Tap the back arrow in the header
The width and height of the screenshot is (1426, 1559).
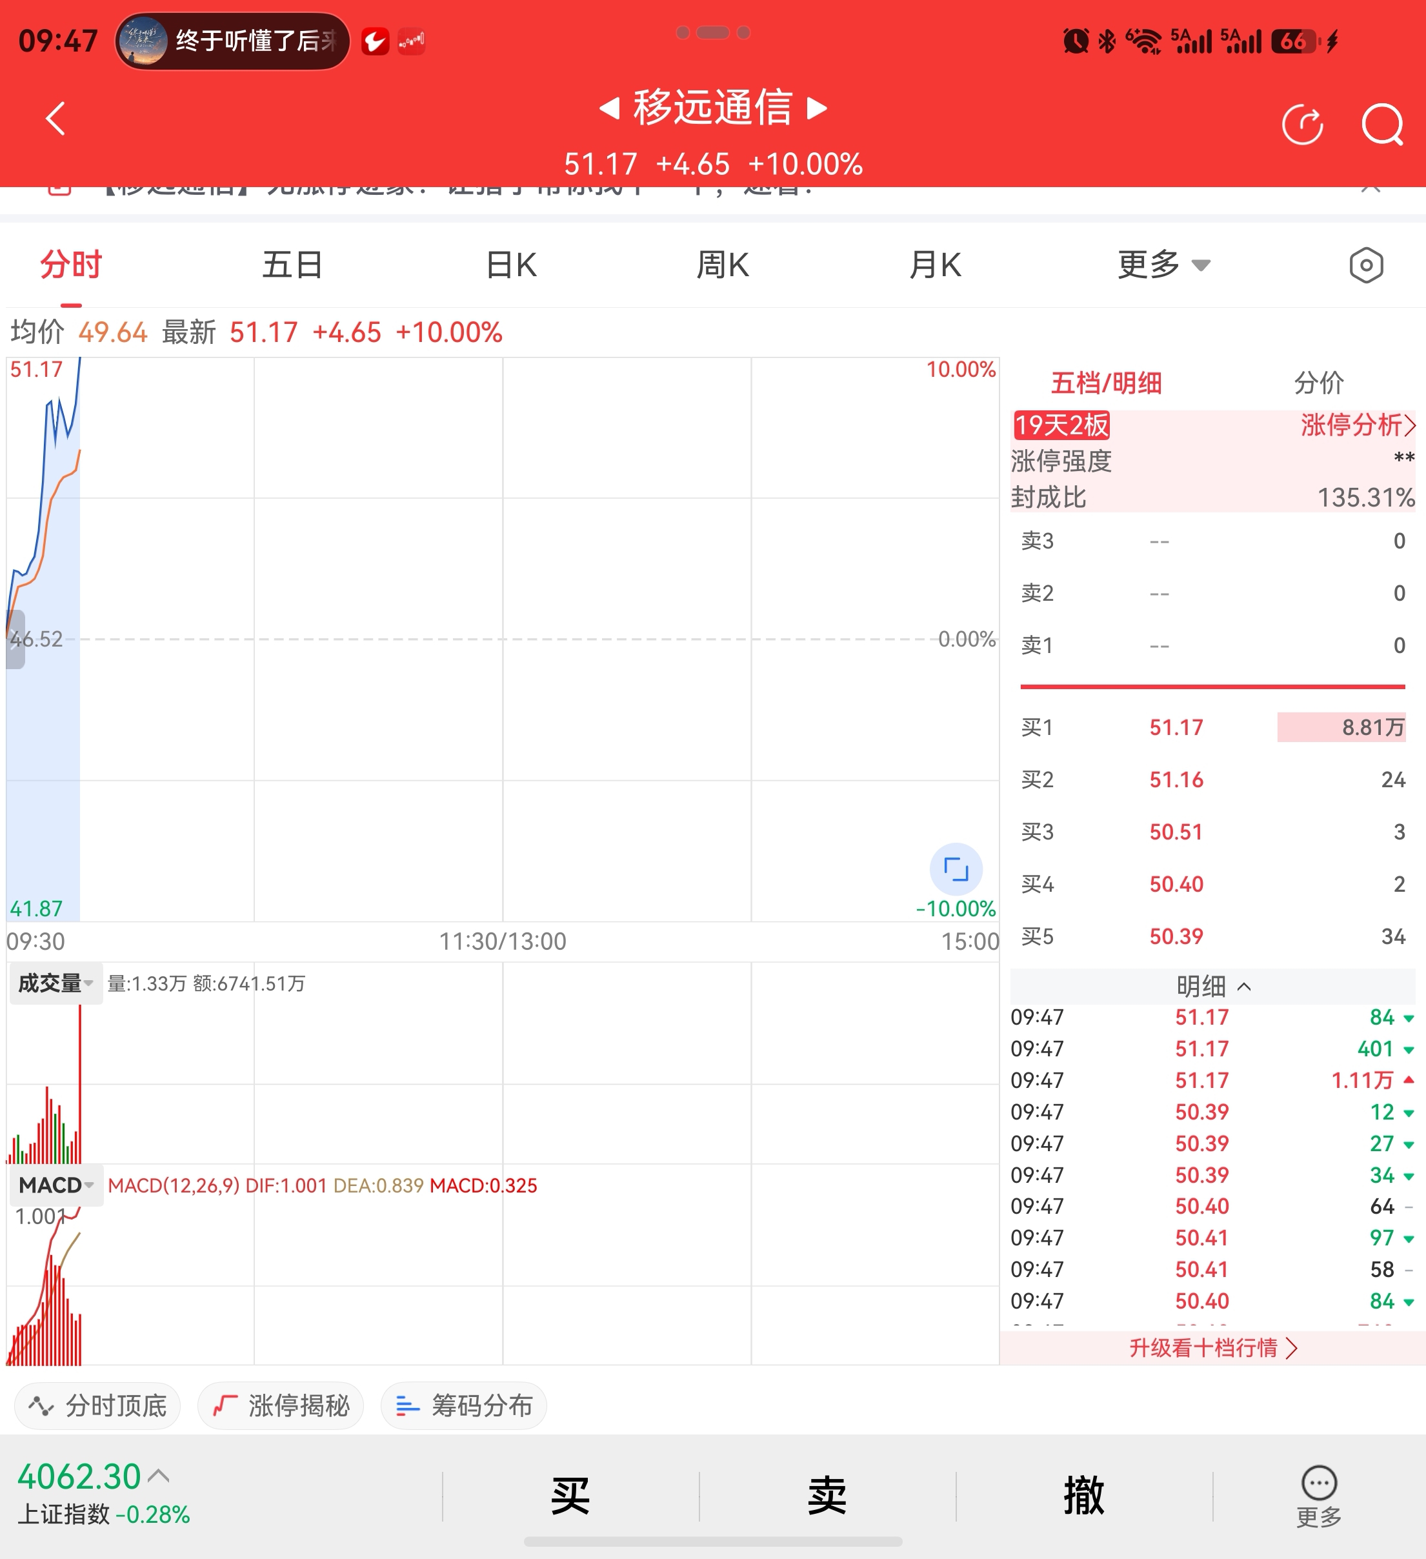[x=55, y=118]
